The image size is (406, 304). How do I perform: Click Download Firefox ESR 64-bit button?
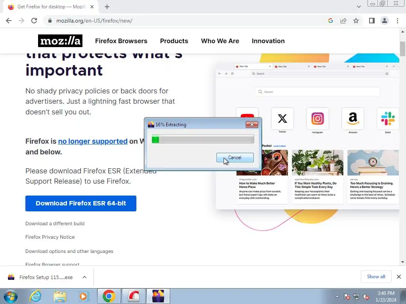(x=81, y=203)
